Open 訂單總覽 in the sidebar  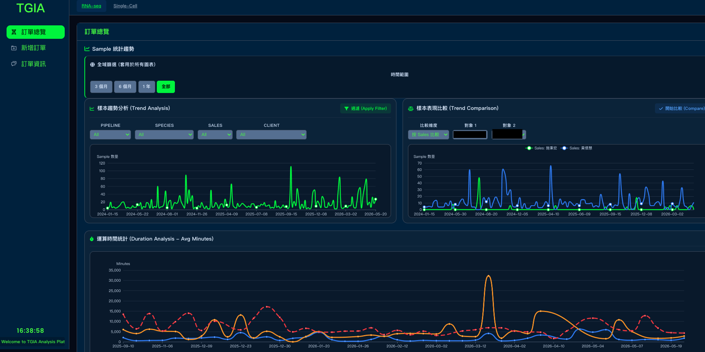click(x=35, y=32)
